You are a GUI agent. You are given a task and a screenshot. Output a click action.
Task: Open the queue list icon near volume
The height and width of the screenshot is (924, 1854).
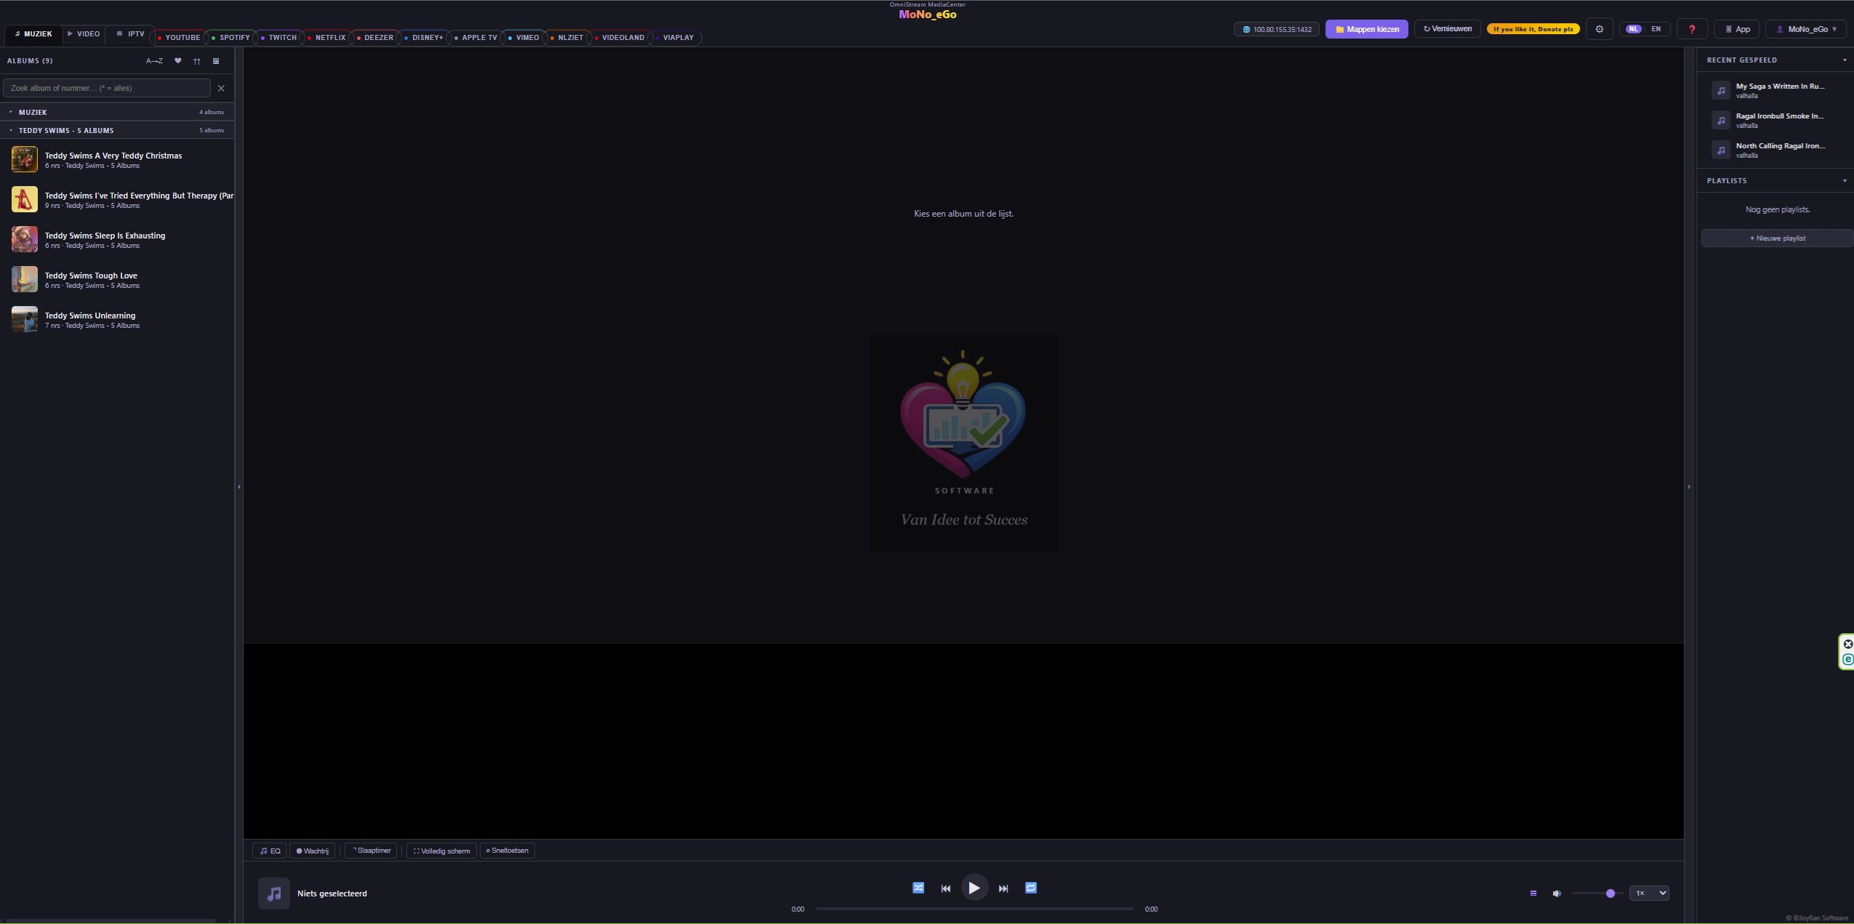click(1533, 893)
